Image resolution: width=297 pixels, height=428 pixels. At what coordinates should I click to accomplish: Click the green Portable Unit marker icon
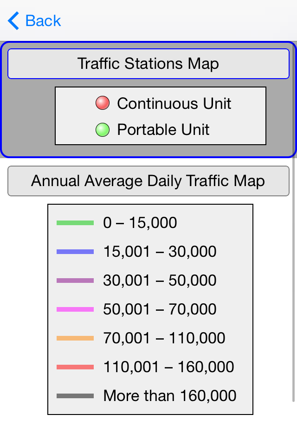pyautogui.click(x=103, y=130)
